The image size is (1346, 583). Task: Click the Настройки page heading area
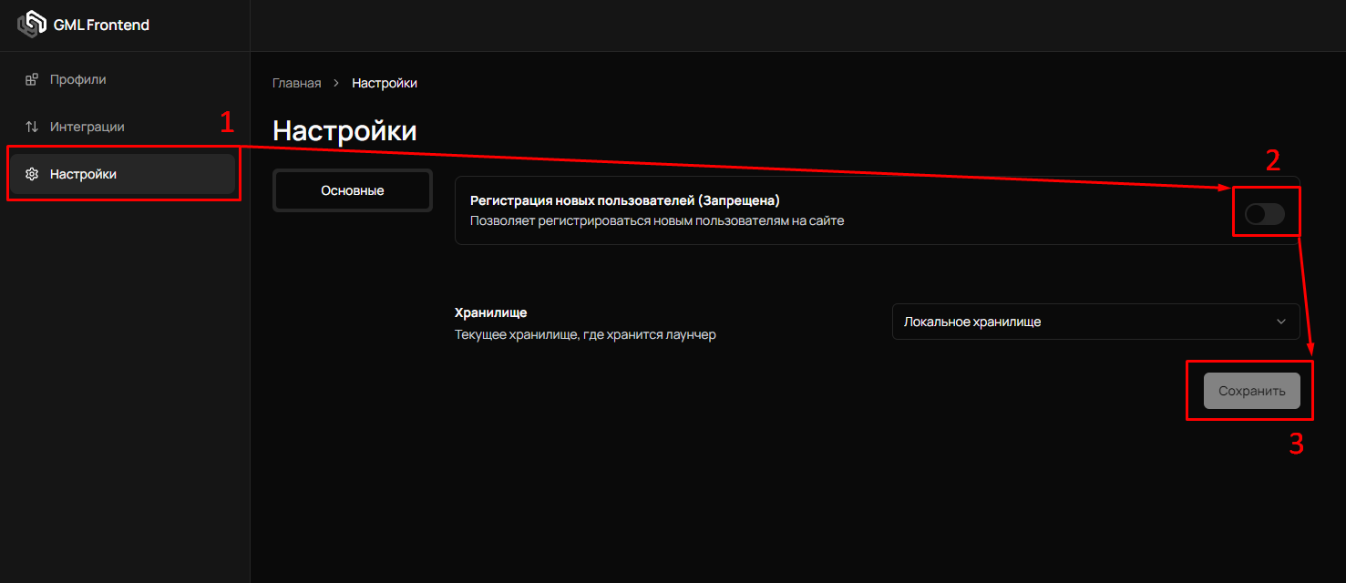(x=344, y=129)
